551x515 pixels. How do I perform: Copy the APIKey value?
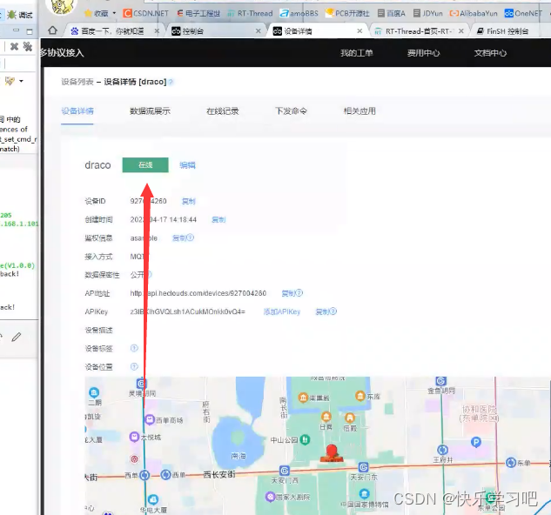[322, 311]
